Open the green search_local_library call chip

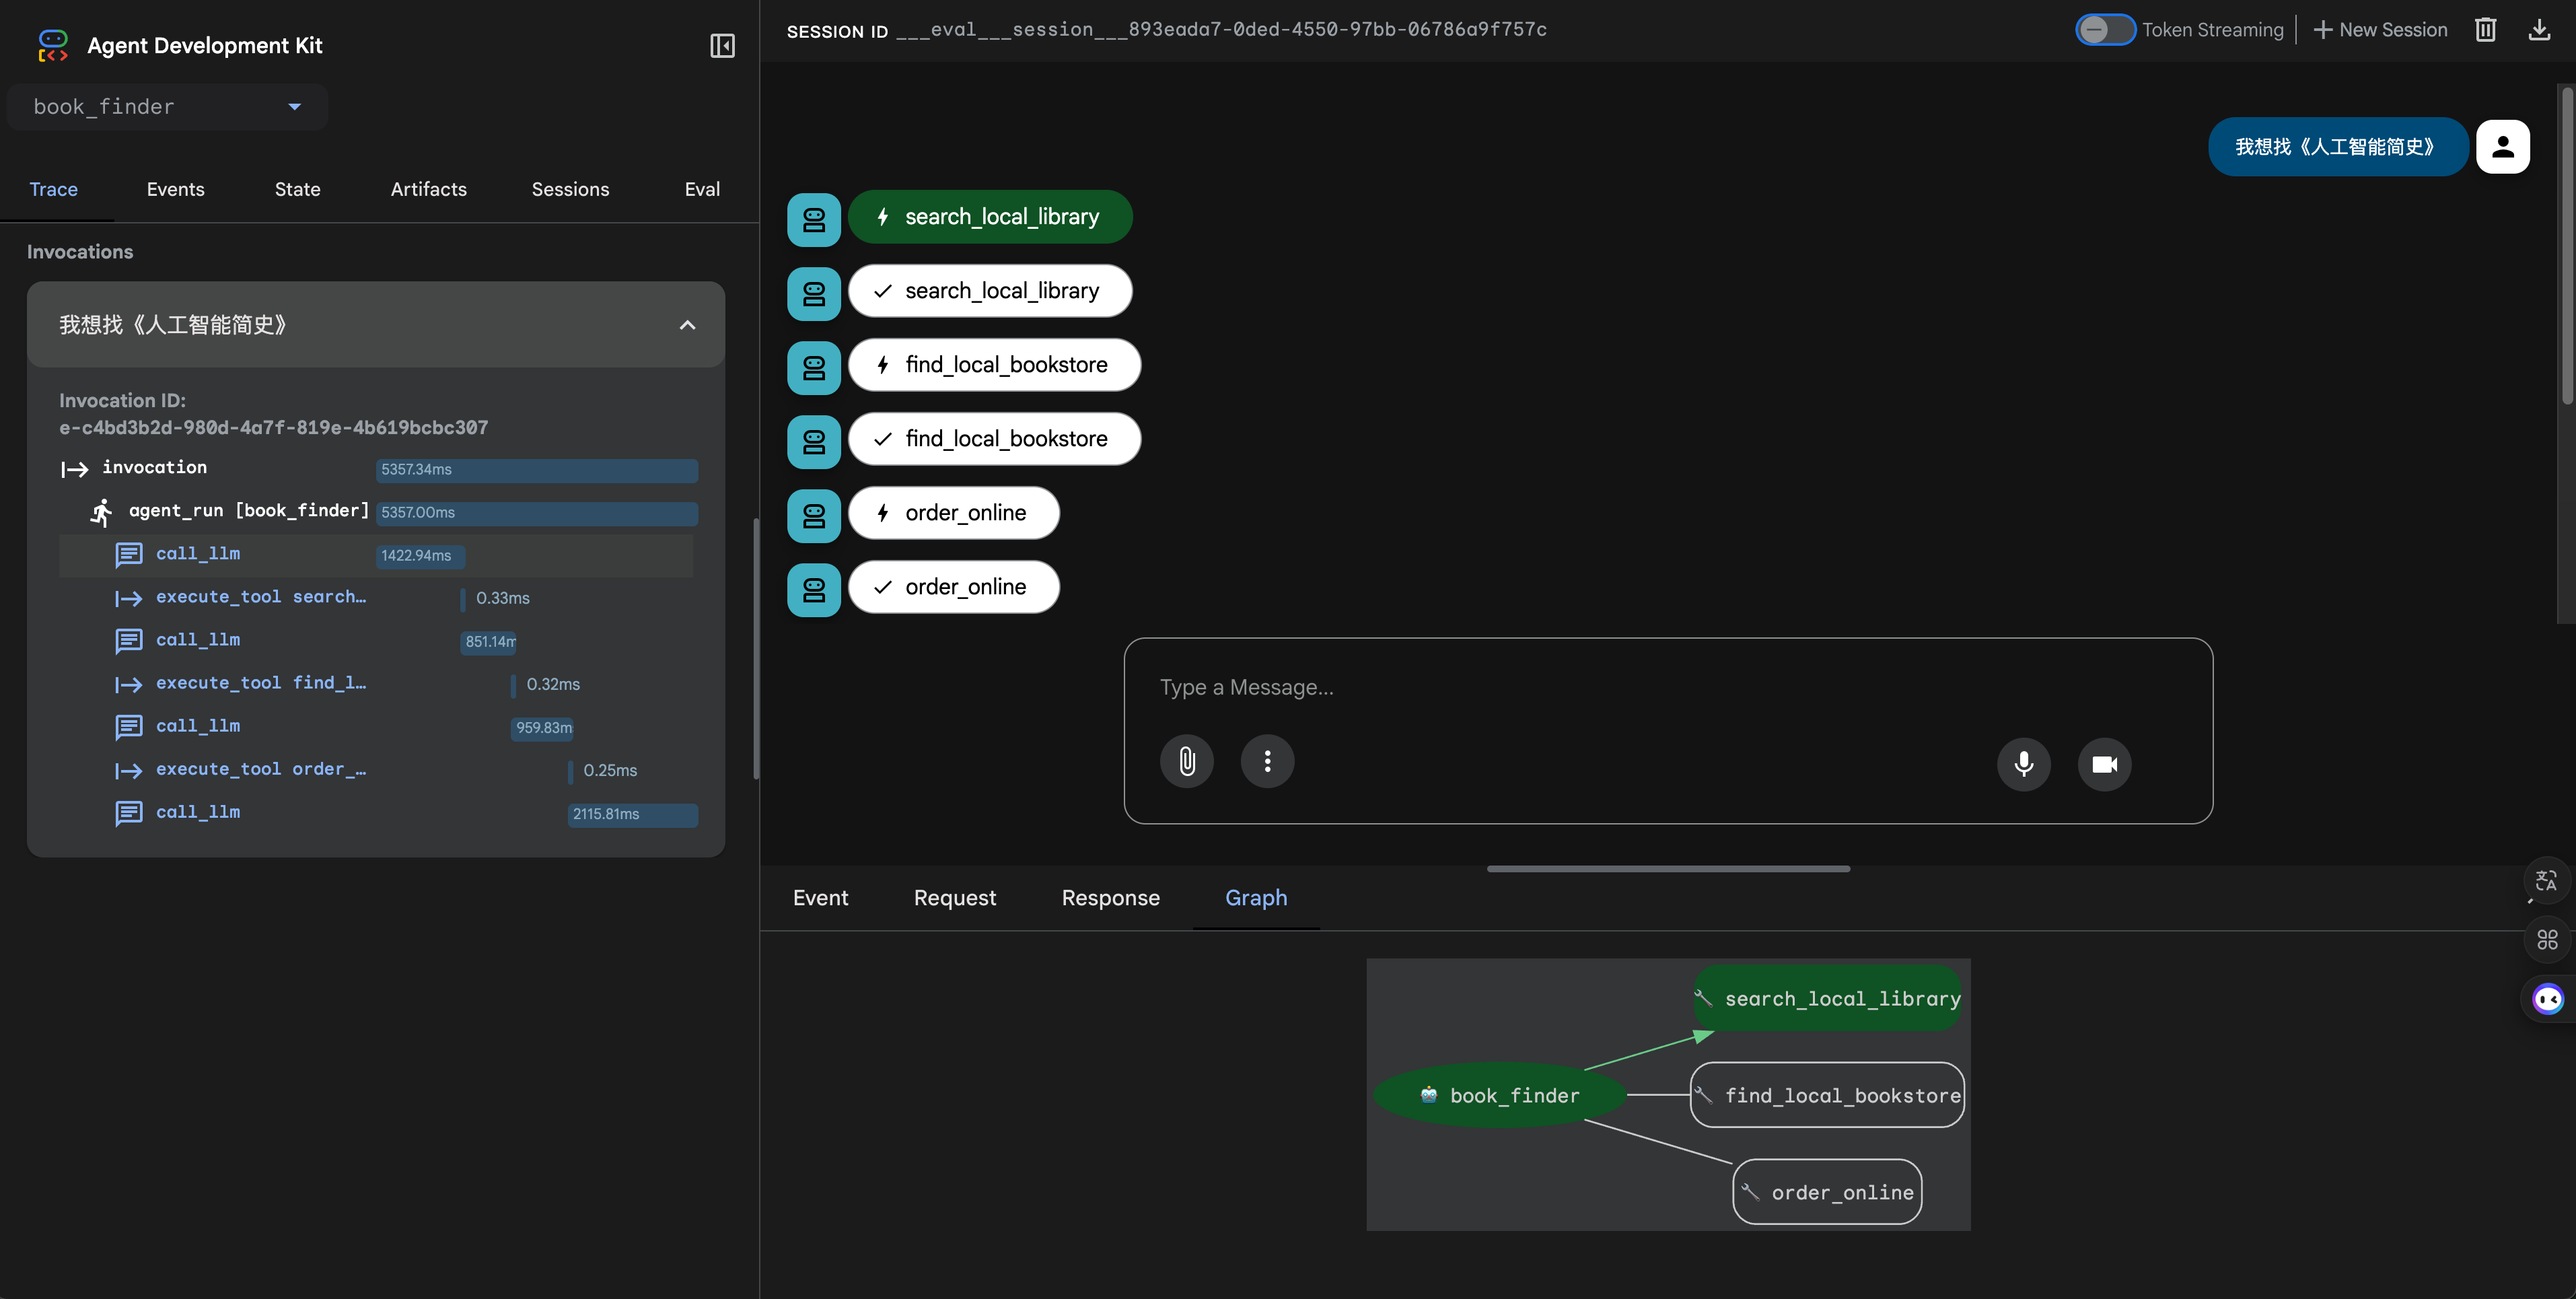pos(990,217)
